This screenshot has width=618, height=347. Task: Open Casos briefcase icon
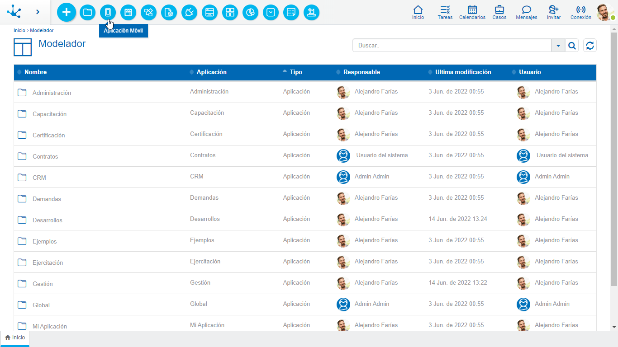(499, 12)
